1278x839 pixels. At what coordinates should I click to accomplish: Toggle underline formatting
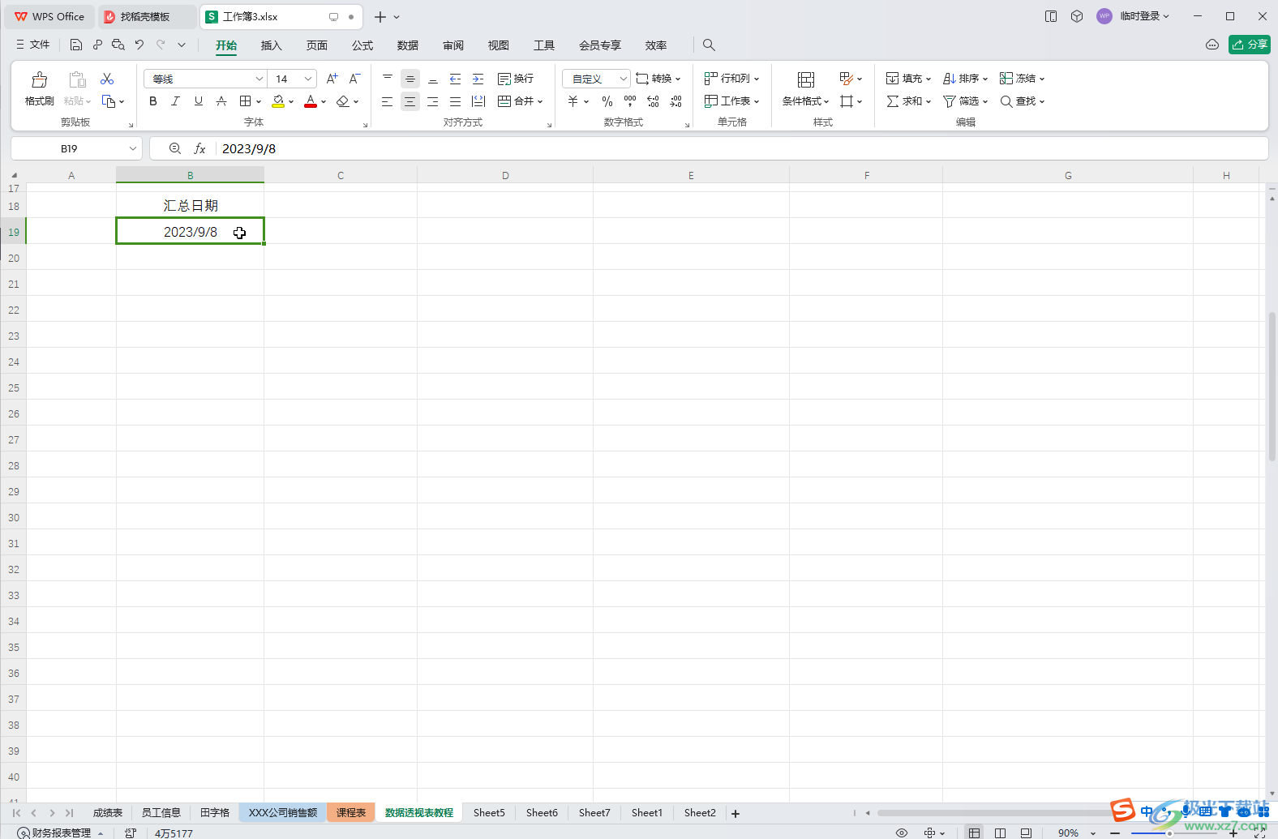(x=199, y=101)
